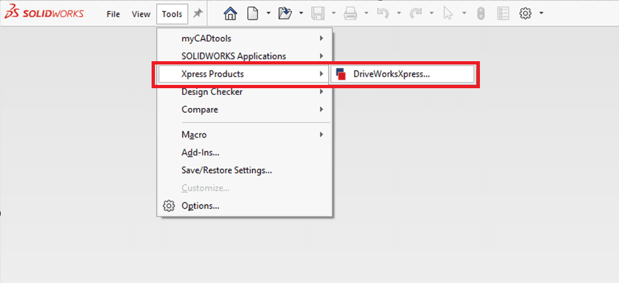The width and height of the screenshot is (619, 283).
Task: Click the SOLIDWORKS logo
Action: [43, 13]
